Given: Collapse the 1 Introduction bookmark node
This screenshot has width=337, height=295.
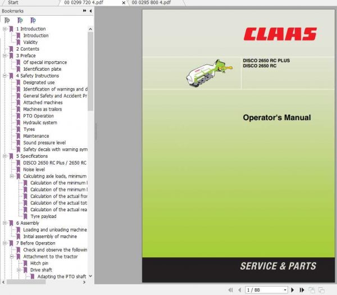Looking at the screenshot, I should pos(4,29).
